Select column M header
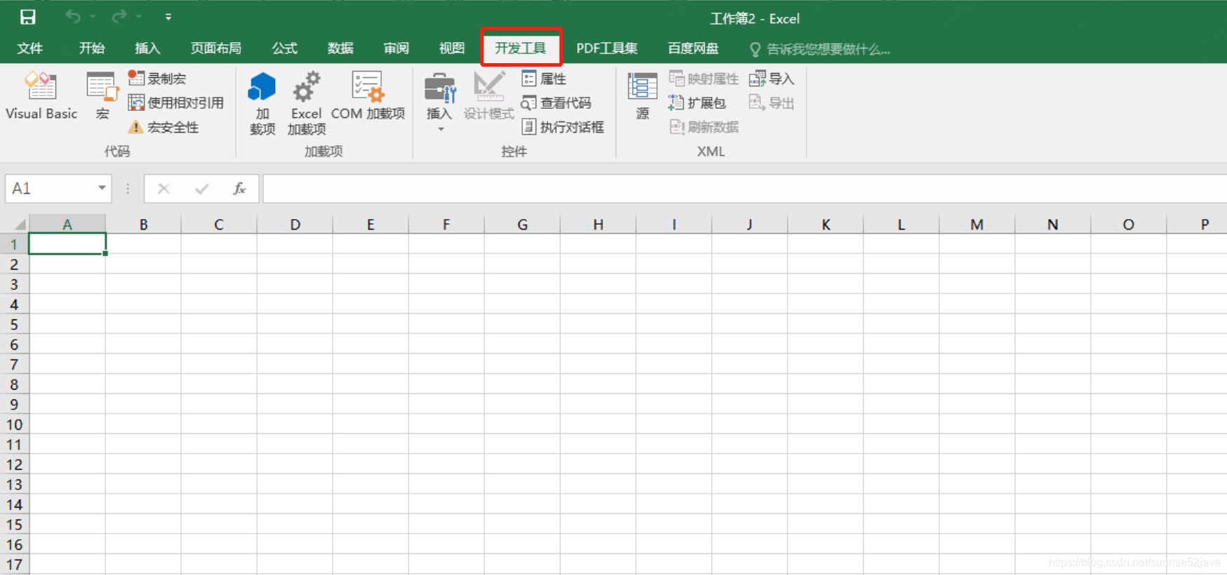This screenshot has height=575, width=1227. click(977, 225)
